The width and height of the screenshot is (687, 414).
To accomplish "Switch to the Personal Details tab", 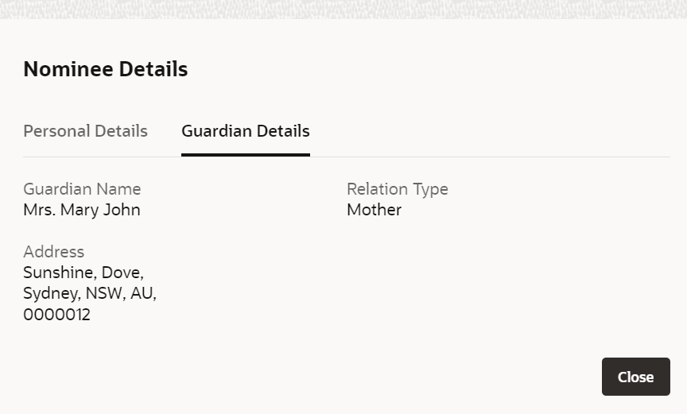I will [85, 131].
